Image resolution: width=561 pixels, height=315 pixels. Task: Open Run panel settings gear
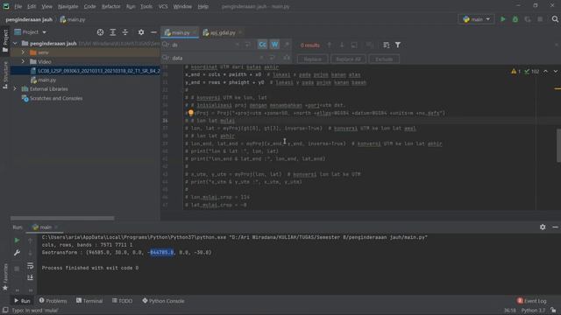[543, 227]
